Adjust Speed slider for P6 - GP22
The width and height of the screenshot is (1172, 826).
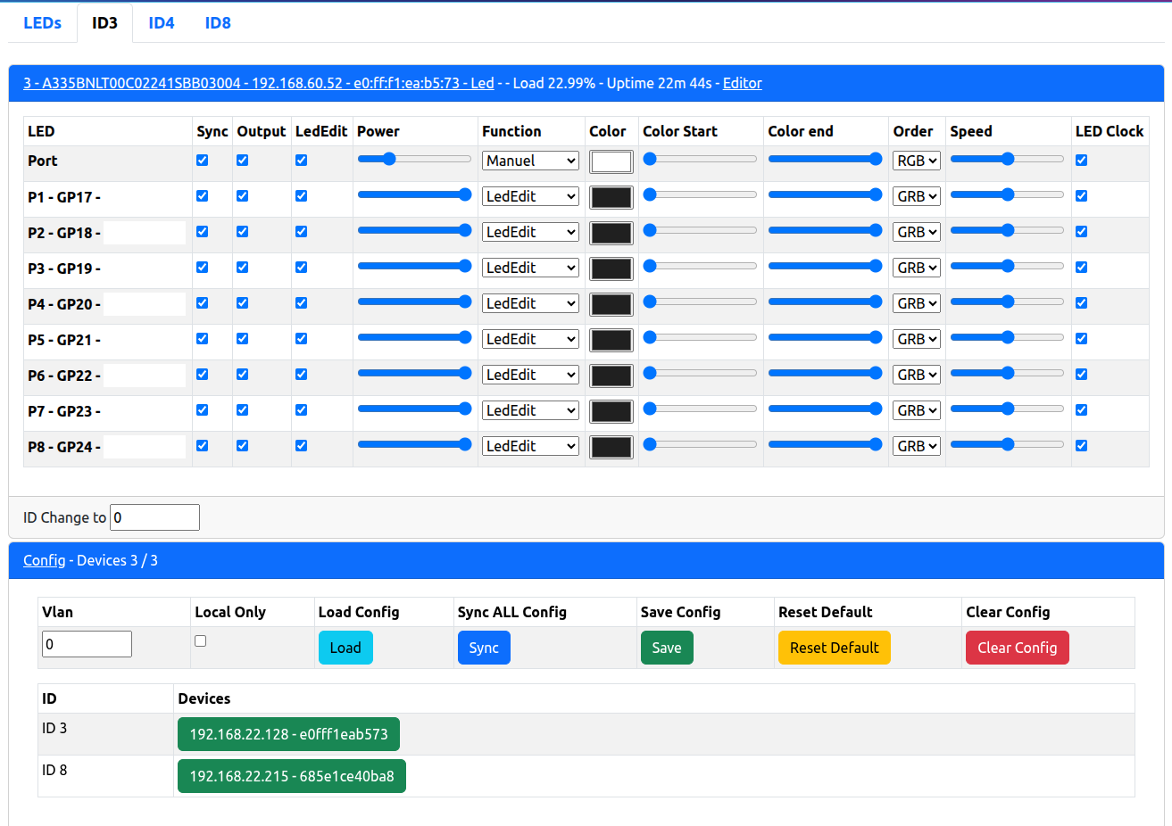[1007, 373]
